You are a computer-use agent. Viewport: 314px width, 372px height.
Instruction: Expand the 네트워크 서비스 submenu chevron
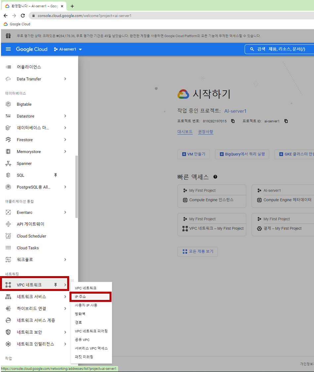(65, 297)
